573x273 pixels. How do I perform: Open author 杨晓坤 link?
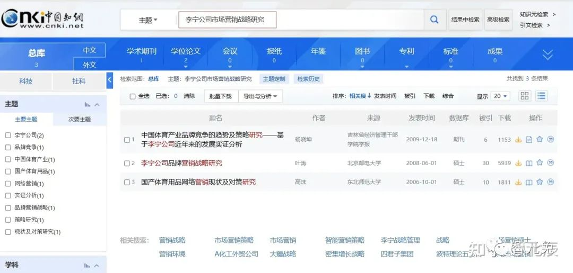tap(303, 140)
